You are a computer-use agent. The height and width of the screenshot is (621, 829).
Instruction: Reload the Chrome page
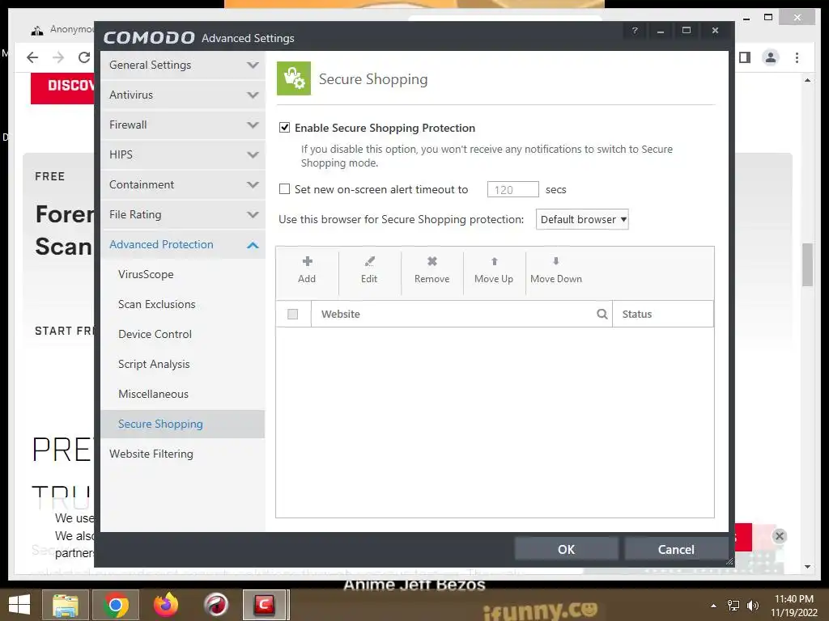tap(83, 57)
